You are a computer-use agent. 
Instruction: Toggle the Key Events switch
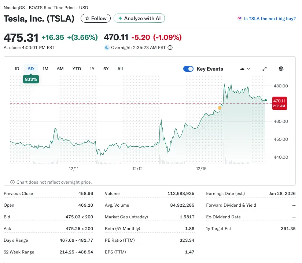pyautogui.click(x=188, y=69)
